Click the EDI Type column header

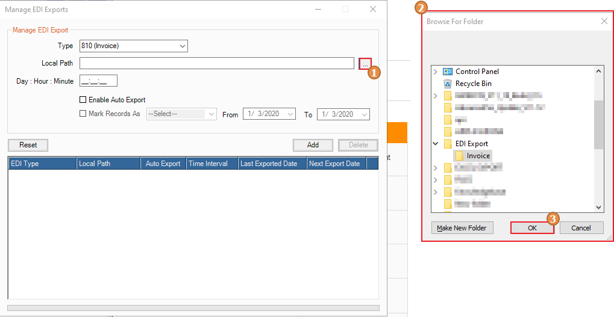point(42,164)
